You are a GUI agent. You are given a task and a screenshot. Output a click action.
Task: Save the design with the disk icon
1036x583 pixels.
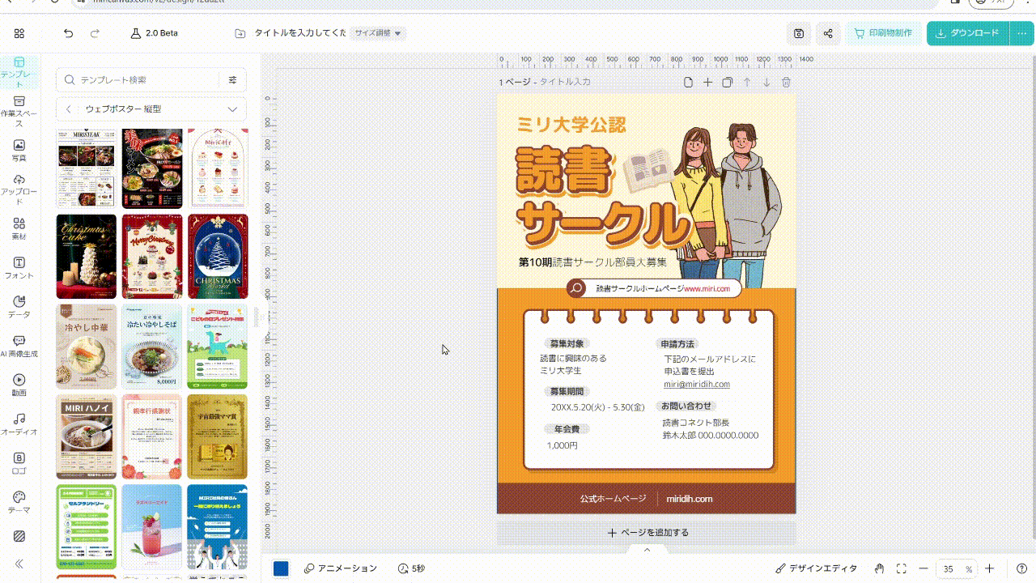[x=799, y=33]
